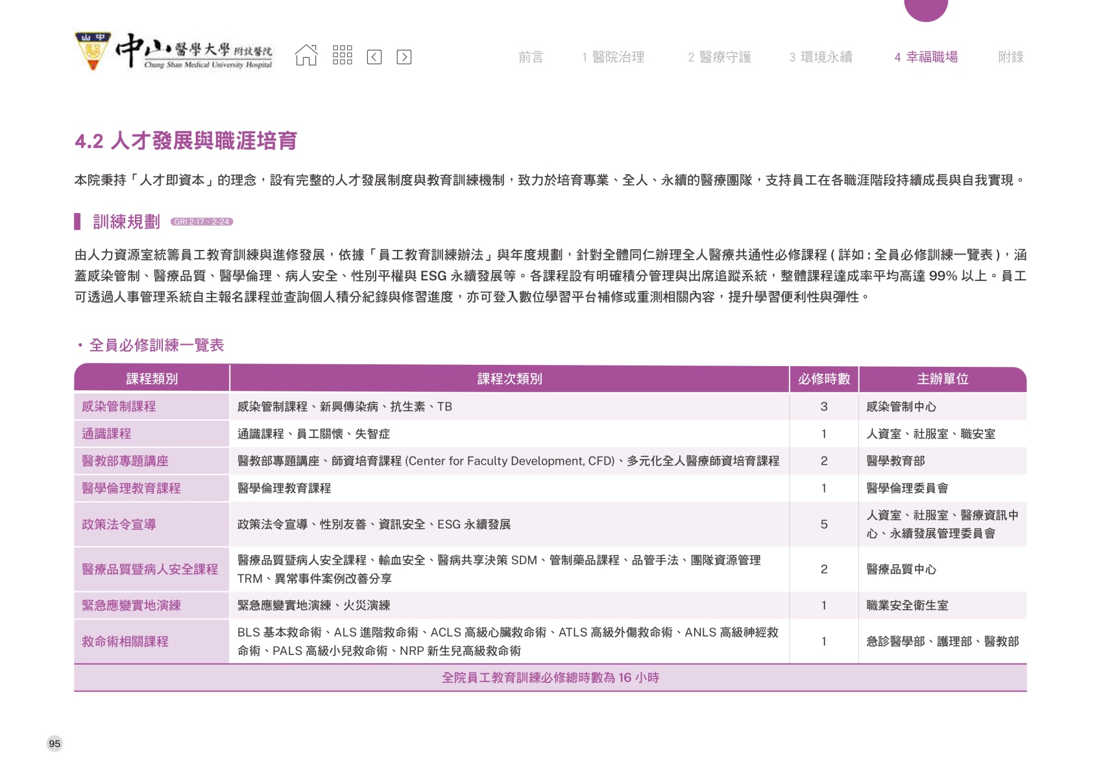This screenshot has width=1101, height=779.
Task: Click the GRI 2-17、2-24 badge
Action: pyautogui.click(x=202, y=222)
